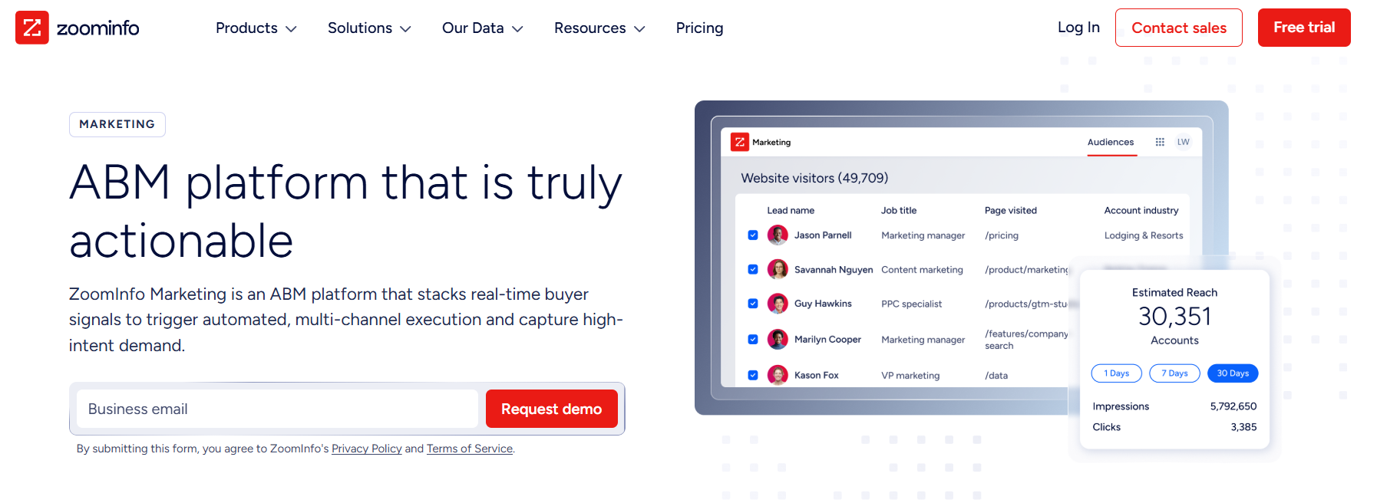Screen dimensions: 1377x503
Task: Select the 7 Days range option
Action: pyautogui.click(x=1174, y=373)
